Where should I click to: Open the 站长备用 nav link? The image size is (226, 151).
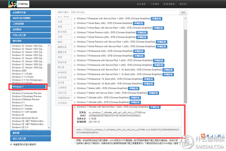tap(141, 4)
